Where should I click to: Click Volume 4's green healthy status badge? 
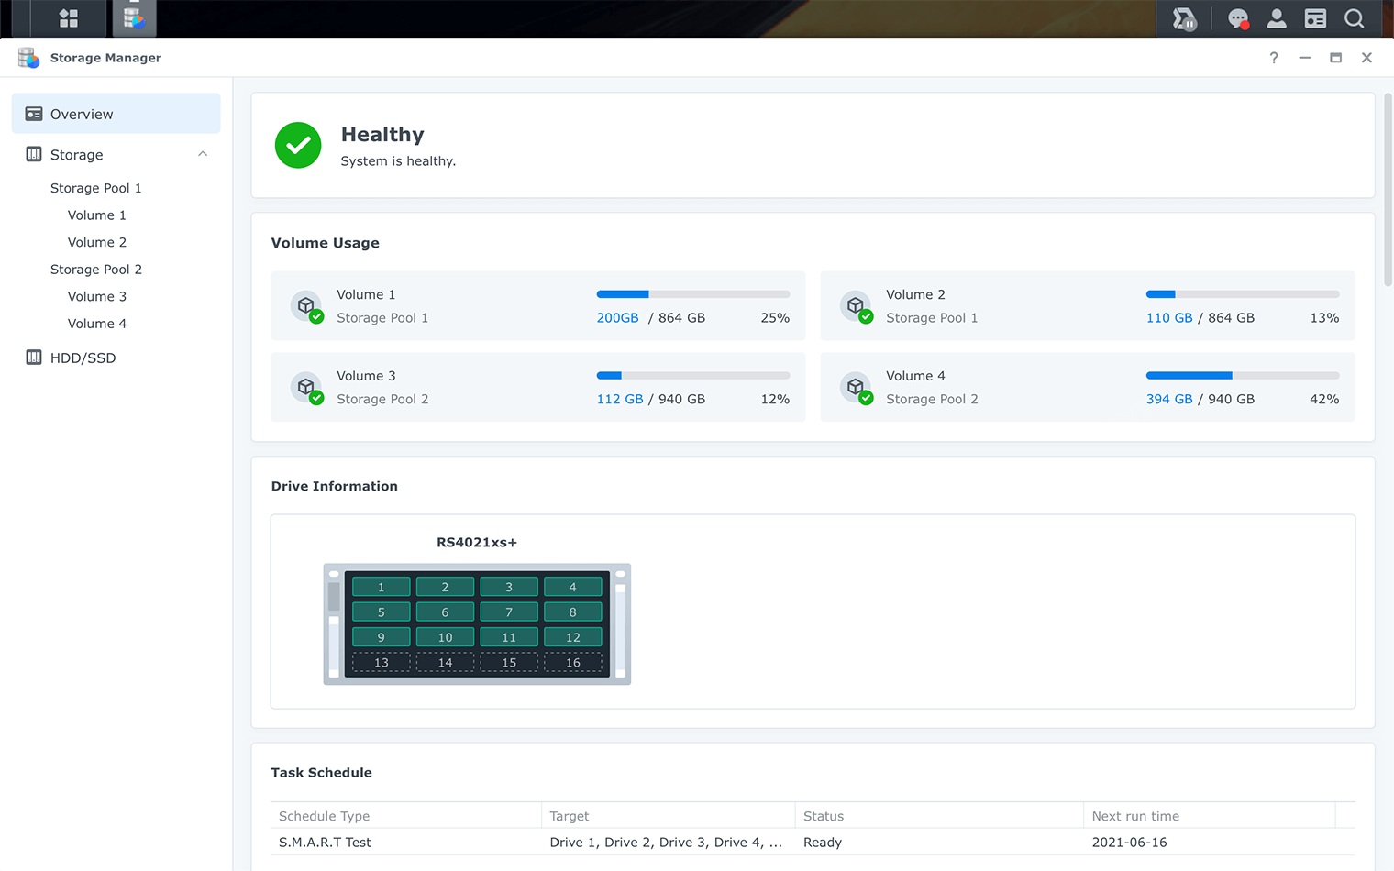(866, 397)
